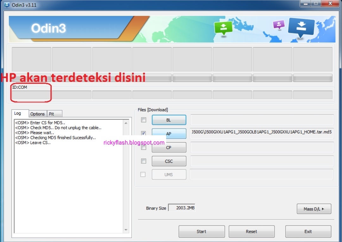This screenshot has width=342, height=242.
Task: Click the BL file button
Action: [169, 120]
